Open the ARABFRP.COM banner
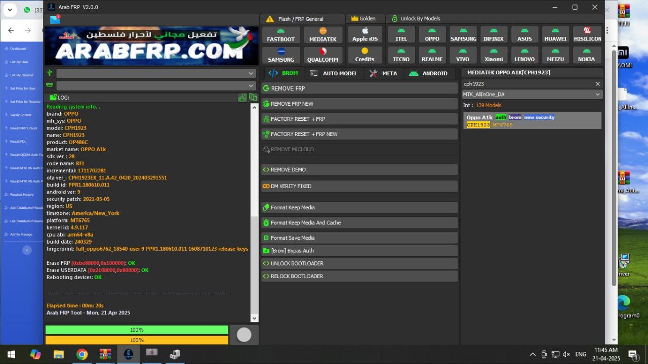This screenshot has width=648, height=364. [x=151, y=45]
